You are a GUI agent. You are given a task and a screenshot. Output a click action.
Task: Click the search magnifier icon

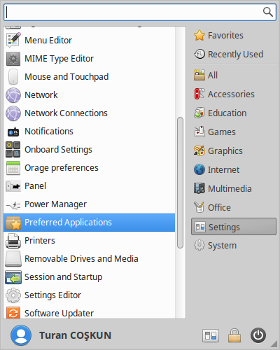pyautogui.click(x=267, y=12)
